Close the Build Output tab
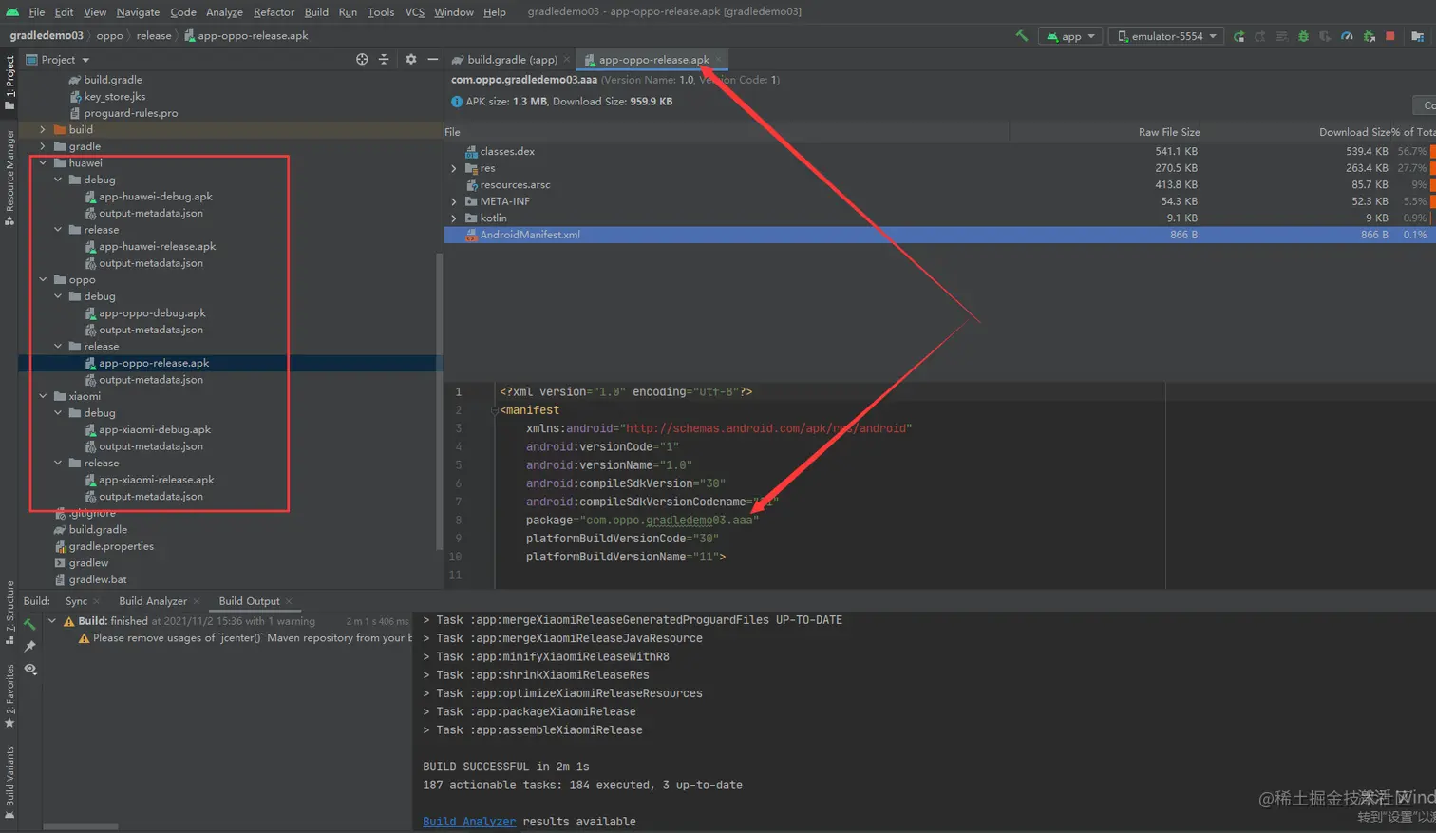1436x833 pixels. coord(289,601)
